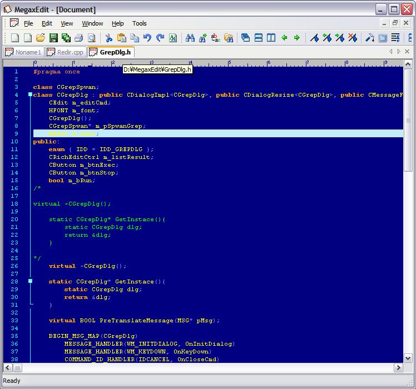Open the hammer tool icon

(370, 38)
